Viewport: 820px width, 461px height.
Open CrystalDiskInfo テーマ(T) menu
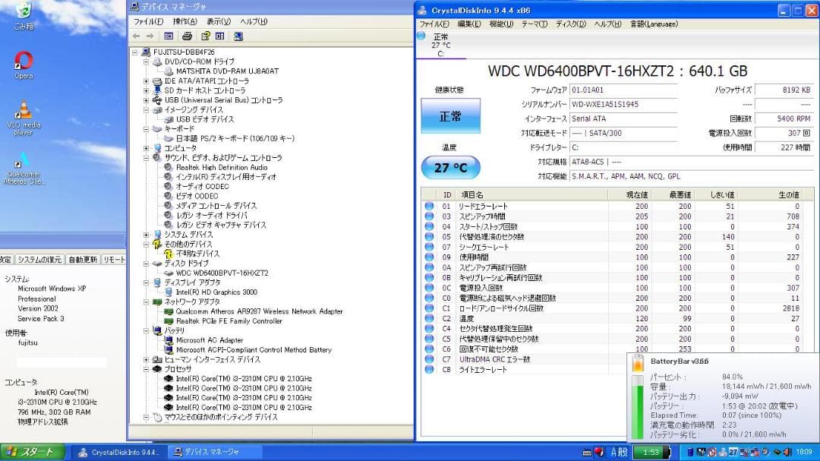[x=535, y=24]
